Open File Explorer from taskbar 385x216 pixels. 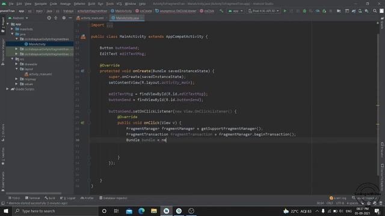[154, 211]
